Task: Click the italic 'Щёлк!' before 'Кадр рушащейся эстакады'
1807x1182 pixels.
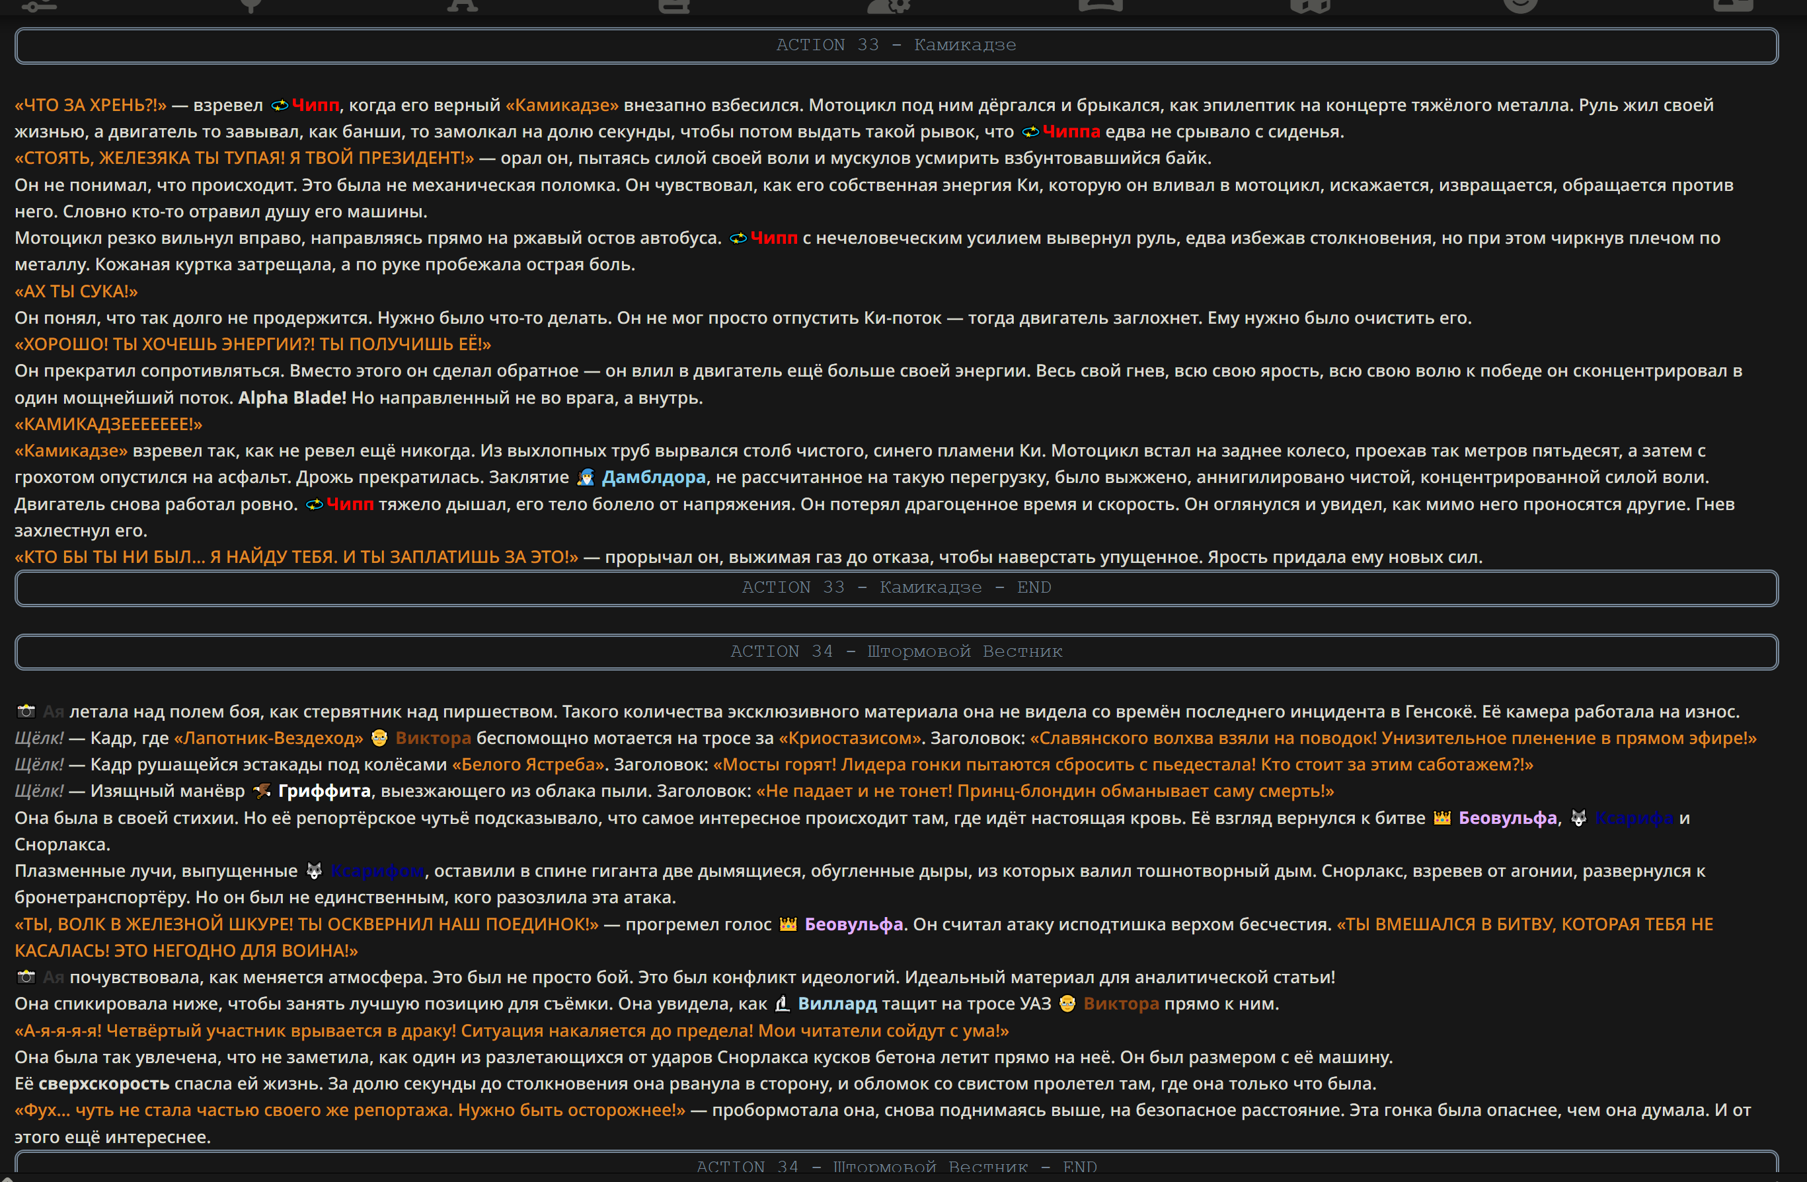Action: 39,765
